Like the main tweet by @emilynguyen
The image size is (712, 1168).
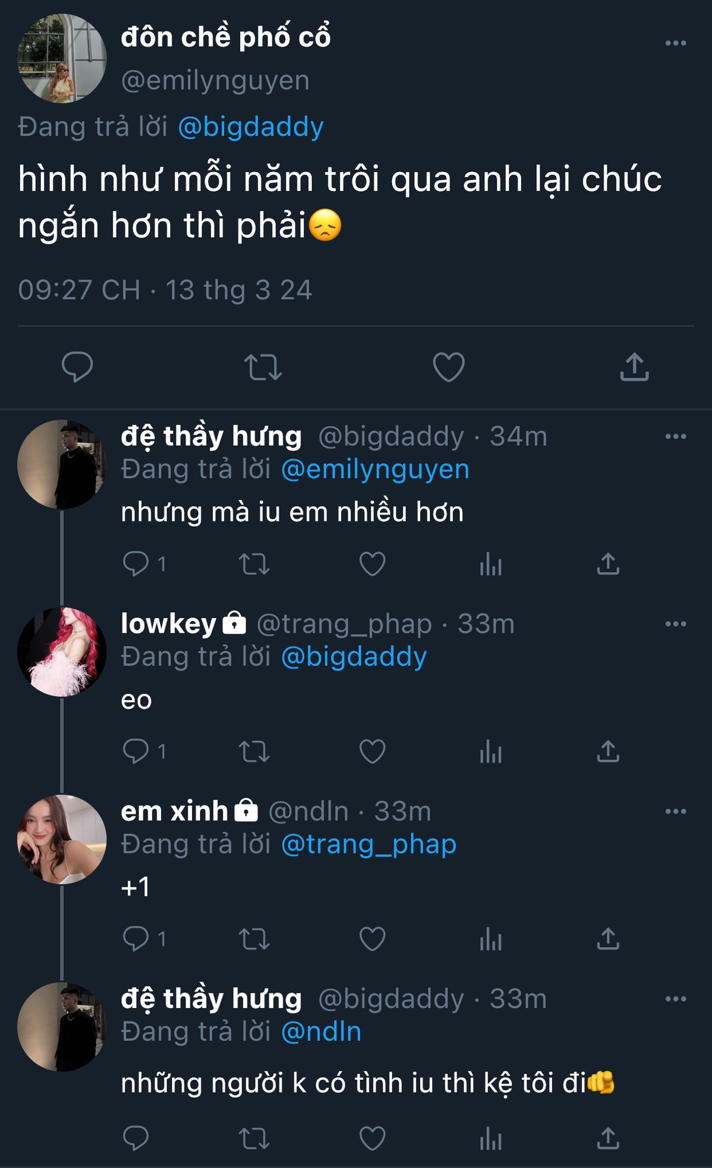point(449,367)
